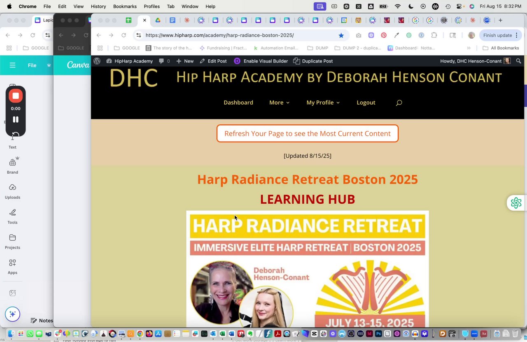This screenshot has width=527, height=342.
Task: Open Automation Email... bookmark
Action: (275, 48)
